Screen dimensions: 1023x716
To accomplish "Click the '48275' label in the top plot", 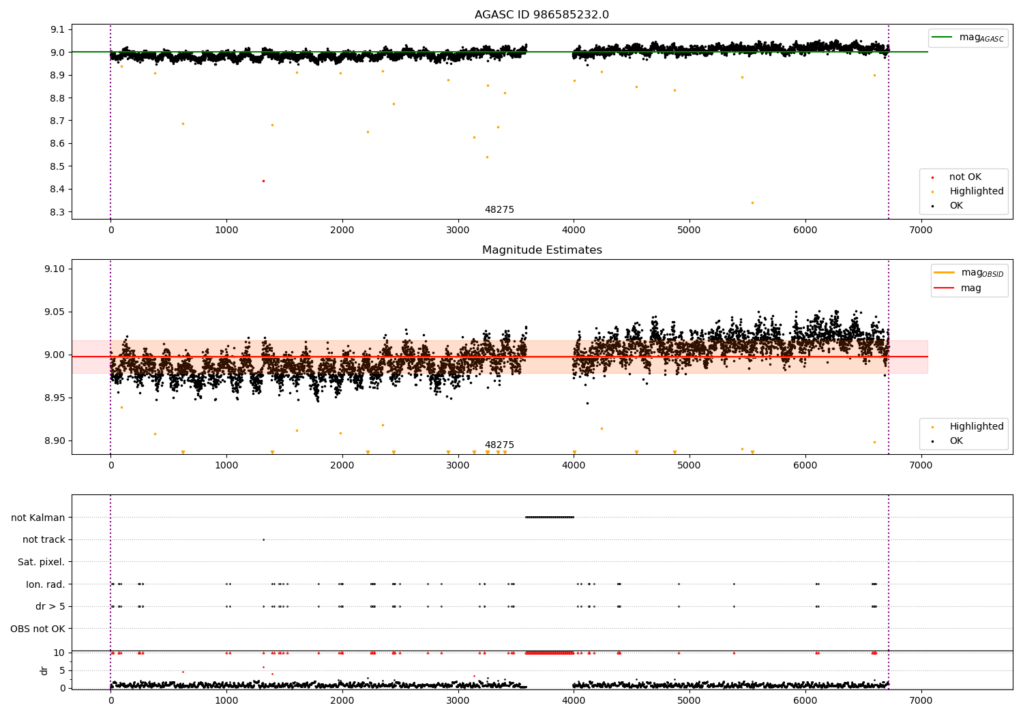I will [499, 209].
